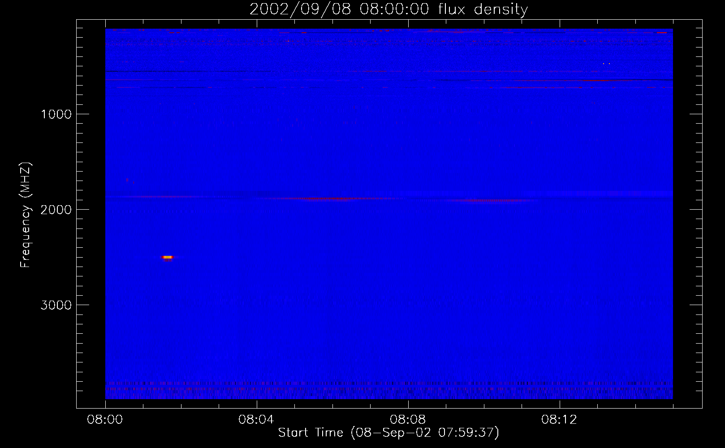The height and width of the screenshot is (448, 725).
Task: Click the 08:04 time axis label
Action: pyautogui.click(x=256, y=420)
